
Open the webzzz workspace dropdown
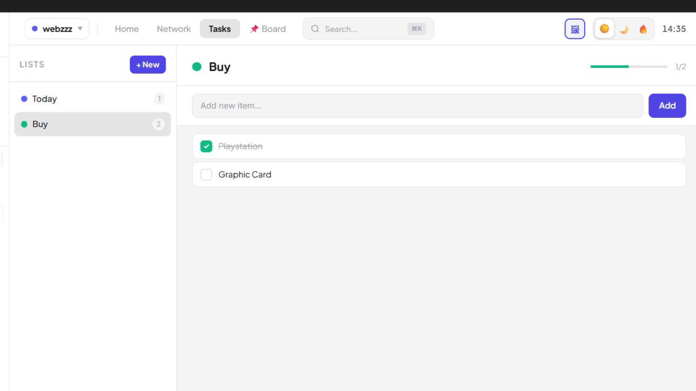click(x=57, y=29)
